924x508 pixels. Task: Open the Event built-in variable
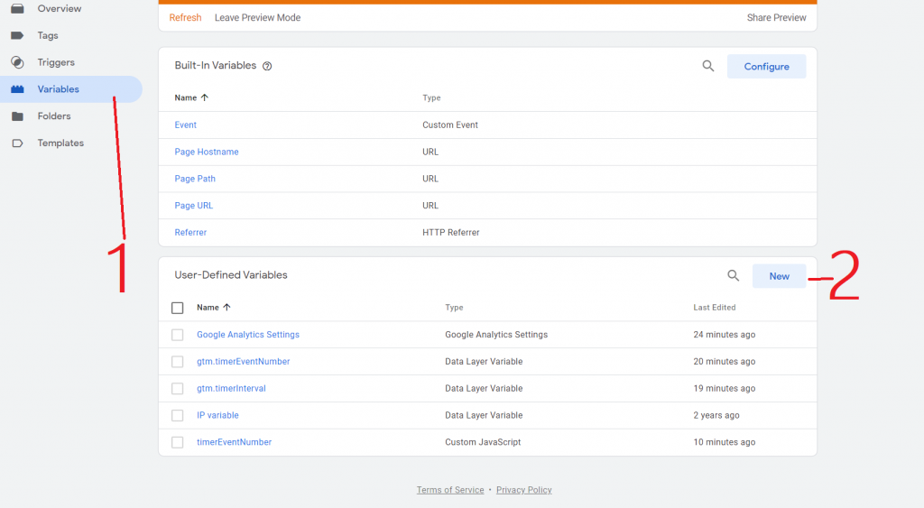click(x=186, y=125)
